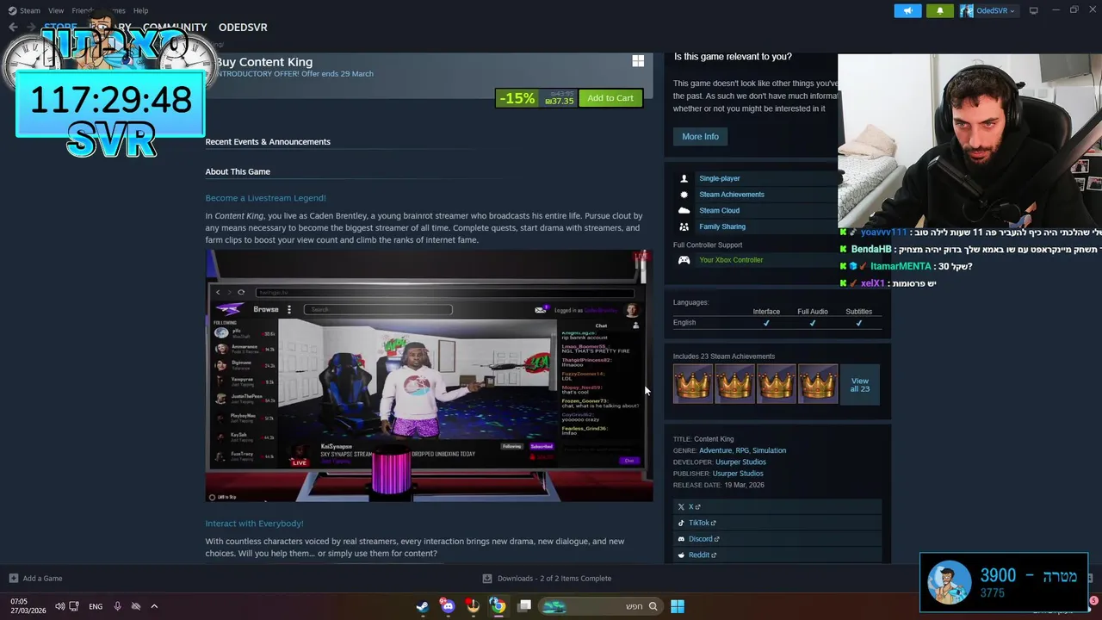The width and height of the screenshot is (1102, 620).
Task: Open the Help menu
Action: 140,10
